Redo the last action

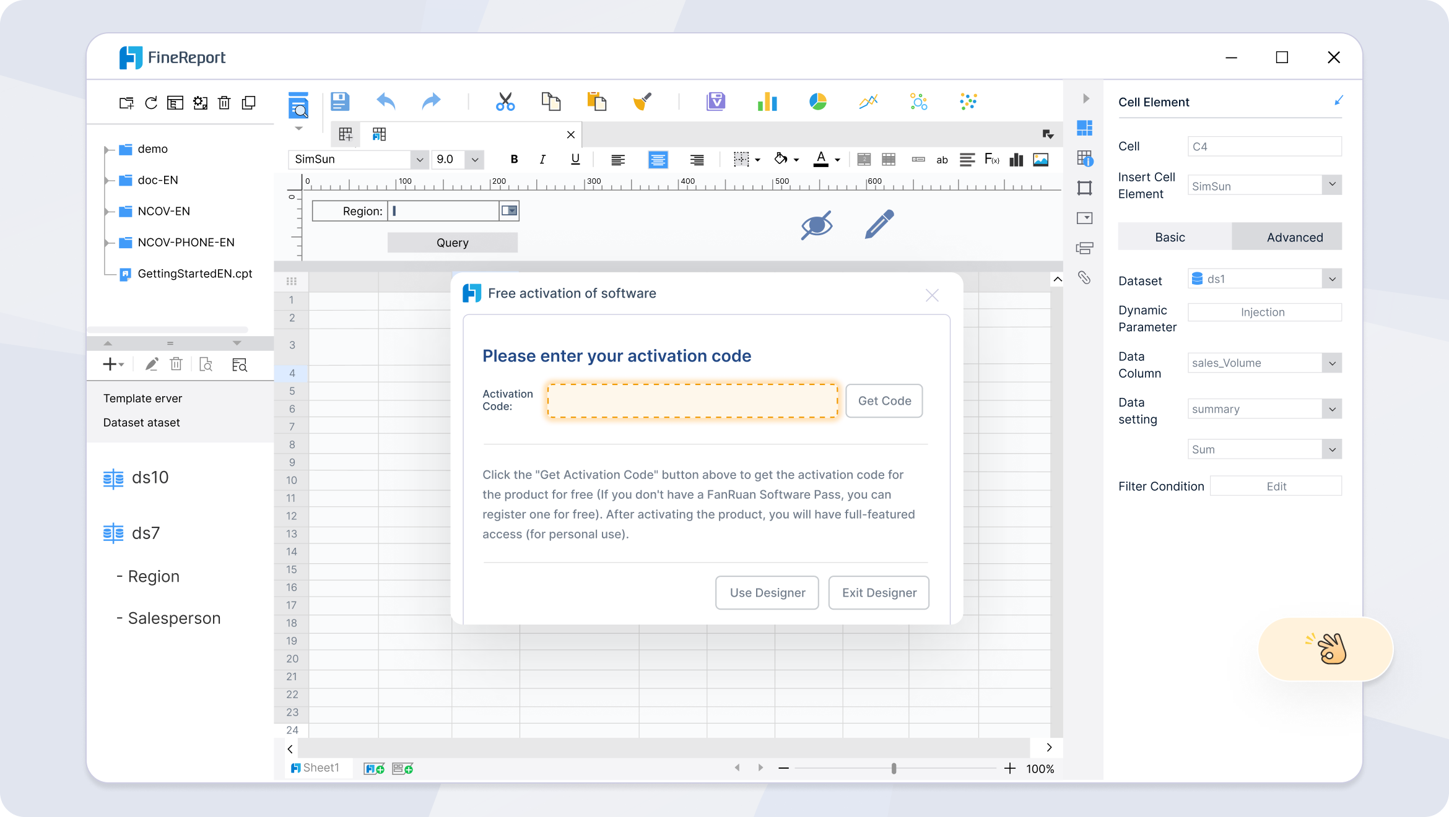(431, 102)
